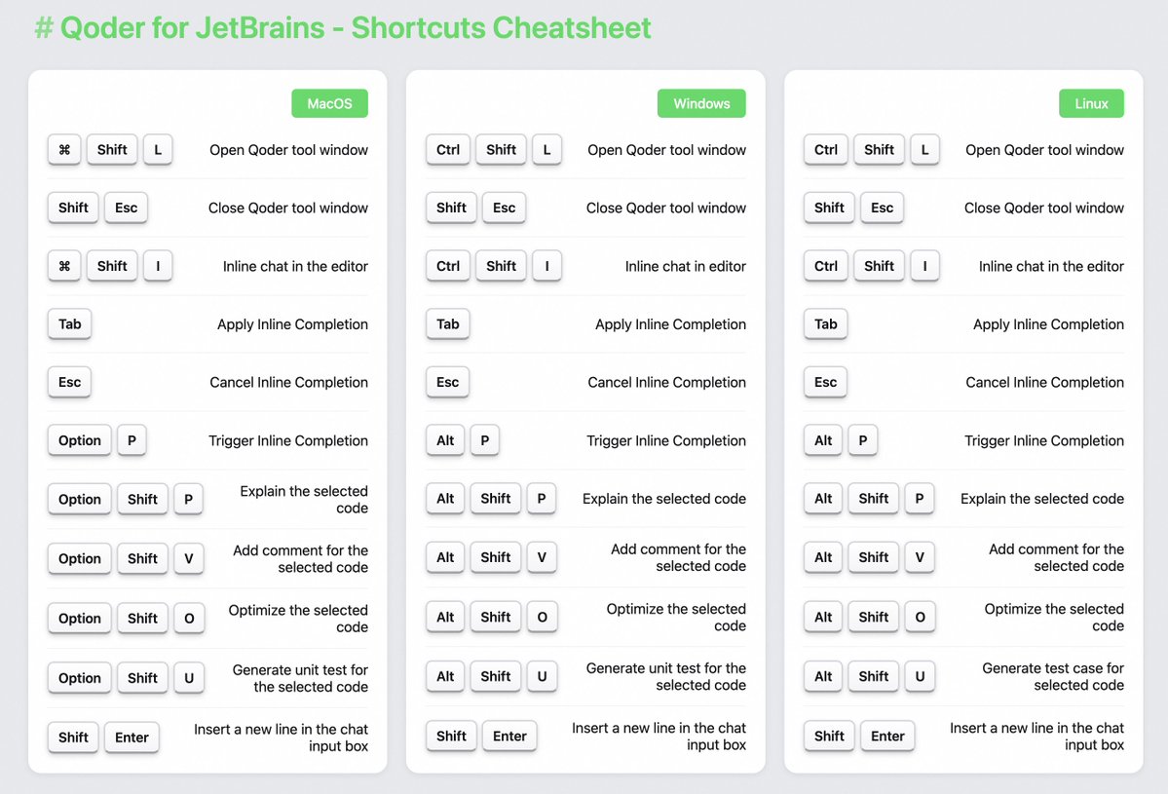Click the V keycap for Add comment Windows
The height and width of the screenshot is (794, 1168).
[542, 557]
